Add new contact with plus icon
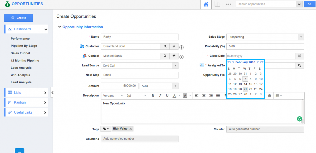This screenshot has height=153, width=316. click(174, 56)
